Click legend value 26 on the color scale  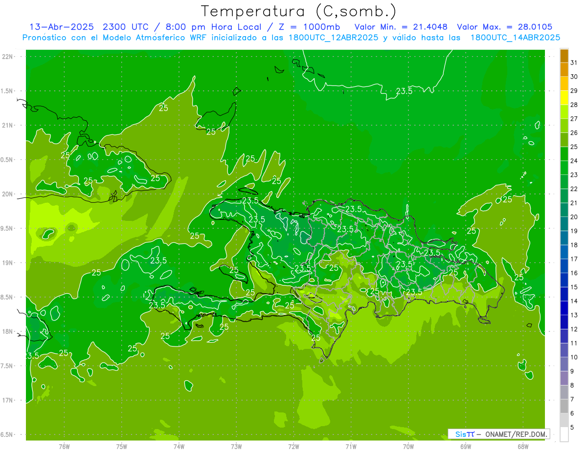574,133
